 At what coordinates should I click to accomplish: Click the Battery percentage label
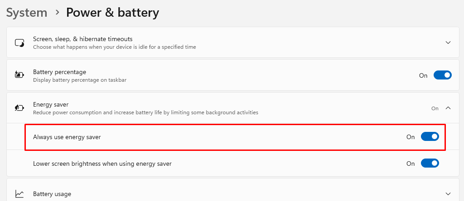[x=59, y=72]
